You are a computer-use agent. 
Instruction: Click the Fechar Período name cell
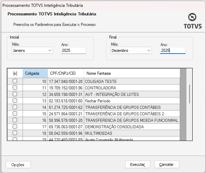click(132, 101)
